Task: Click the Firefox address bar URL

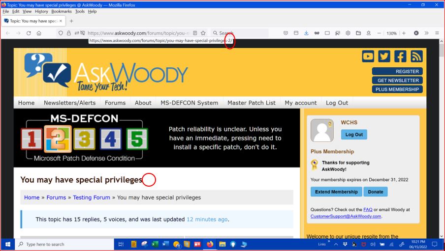Action: 138,33
